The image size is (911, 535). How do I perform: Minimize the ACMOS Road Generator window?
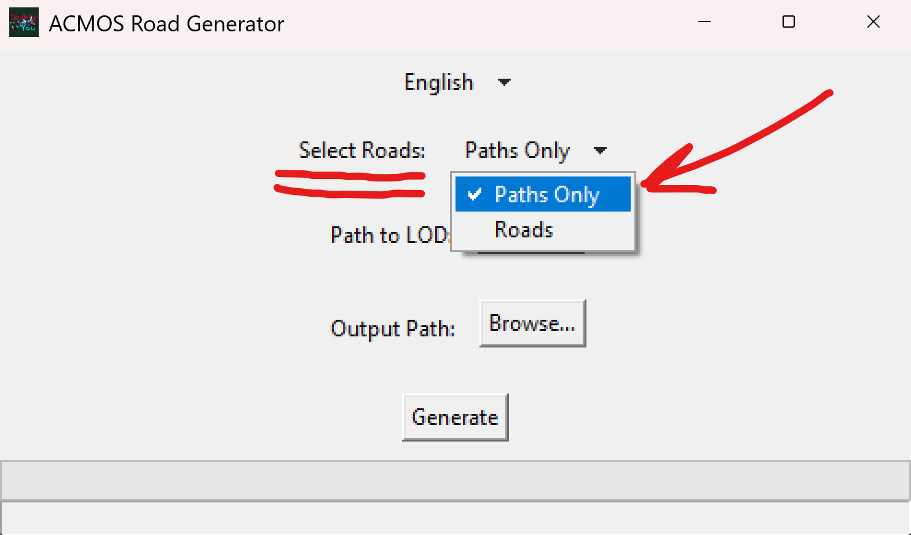point(704,22)
